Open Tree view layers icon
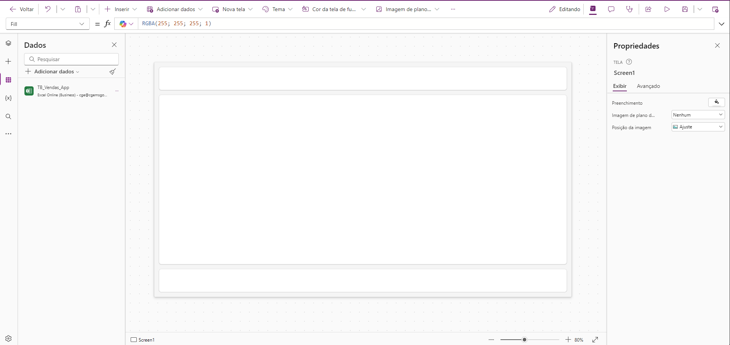Image resolution: width=730 pixels, height=345 pixels. click(x=8, y=43)
